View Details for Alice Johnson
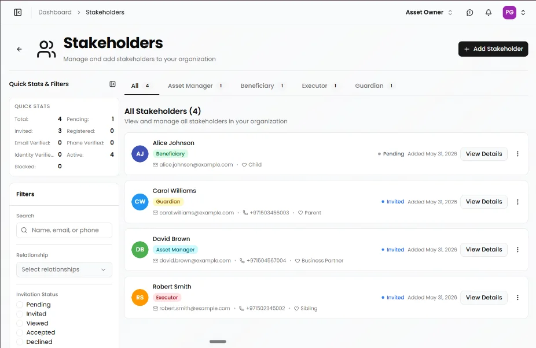This screenshot has width=536, height=348. (484, 154)
